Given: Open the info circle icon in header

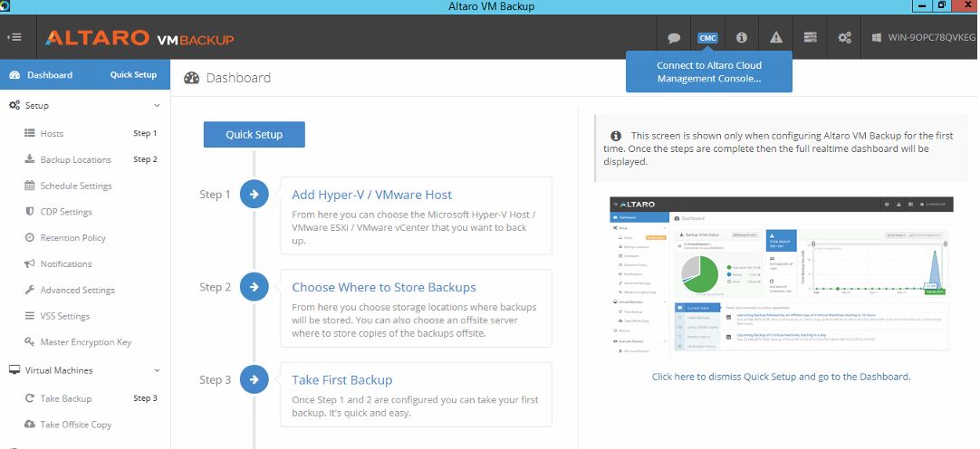Looking at the screenshot, I should pos(741,37).
